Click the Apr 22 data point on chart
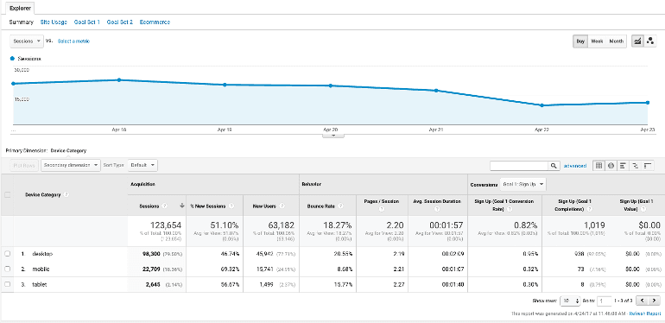The height and width of the screenshot is (323, 665). [542, 105]
